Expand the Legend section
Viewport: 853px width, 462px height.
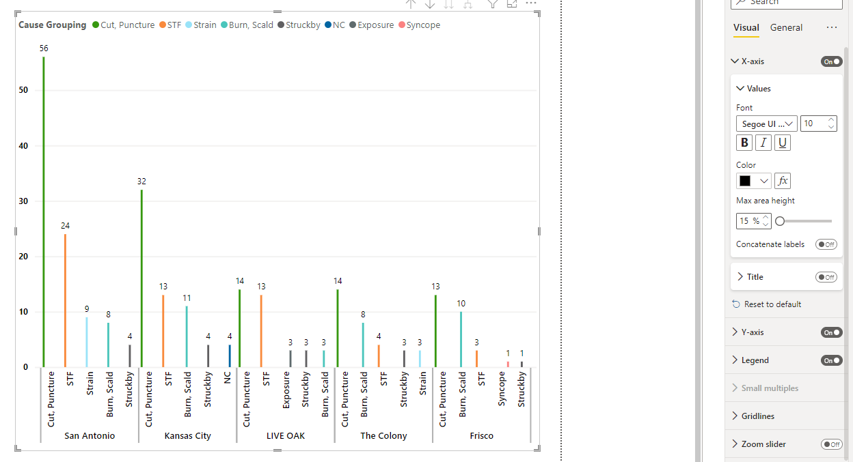(735, 360)
